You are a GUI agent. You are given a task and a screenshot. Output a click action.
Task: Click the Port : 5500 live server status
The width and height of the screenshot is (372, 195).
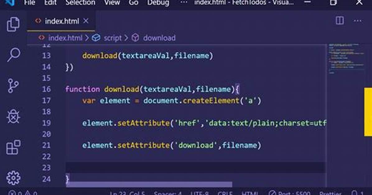tap(289, 193)
